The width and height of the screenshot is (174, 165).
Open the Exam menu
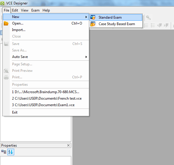[35, 10]
